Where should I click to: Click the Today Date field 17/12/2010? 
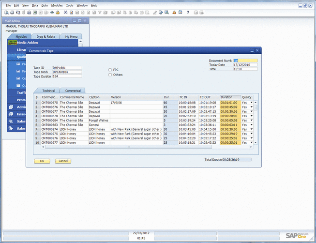[245, 65]
